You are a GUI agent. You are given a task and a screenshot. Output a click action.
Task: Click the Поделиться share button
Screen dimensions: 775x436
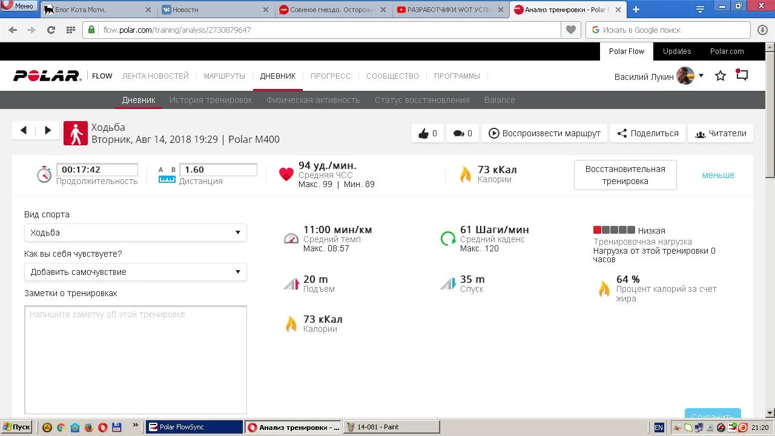click(647, 134)
